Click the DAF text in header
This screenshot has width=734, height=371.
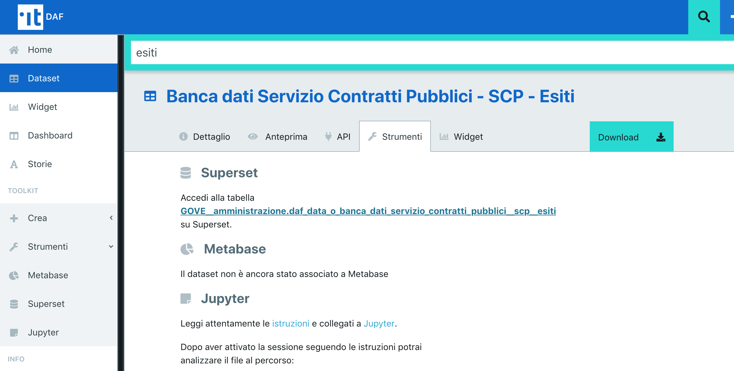pos(55,17)
